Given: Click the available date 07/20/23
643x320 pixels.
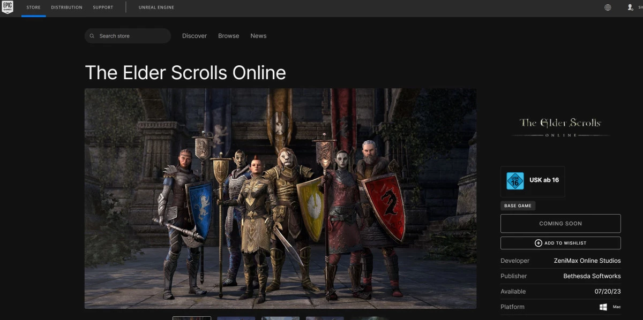Looking at the screenshot, I should click(x=608, y=292).
